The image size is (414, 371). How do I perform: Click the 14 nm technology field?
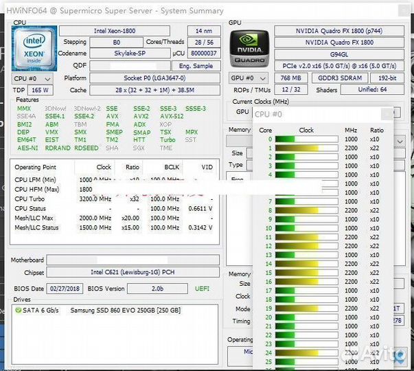coord(204,31)
